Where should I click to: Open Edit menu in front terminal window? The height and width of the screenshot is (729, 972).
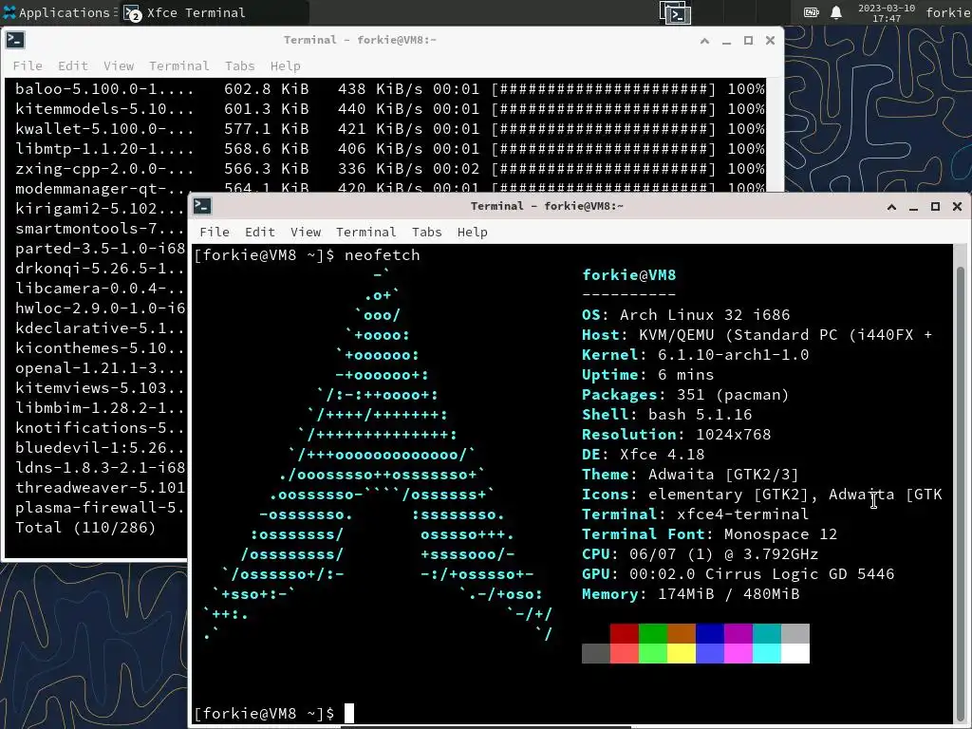(x=260, y=232)
